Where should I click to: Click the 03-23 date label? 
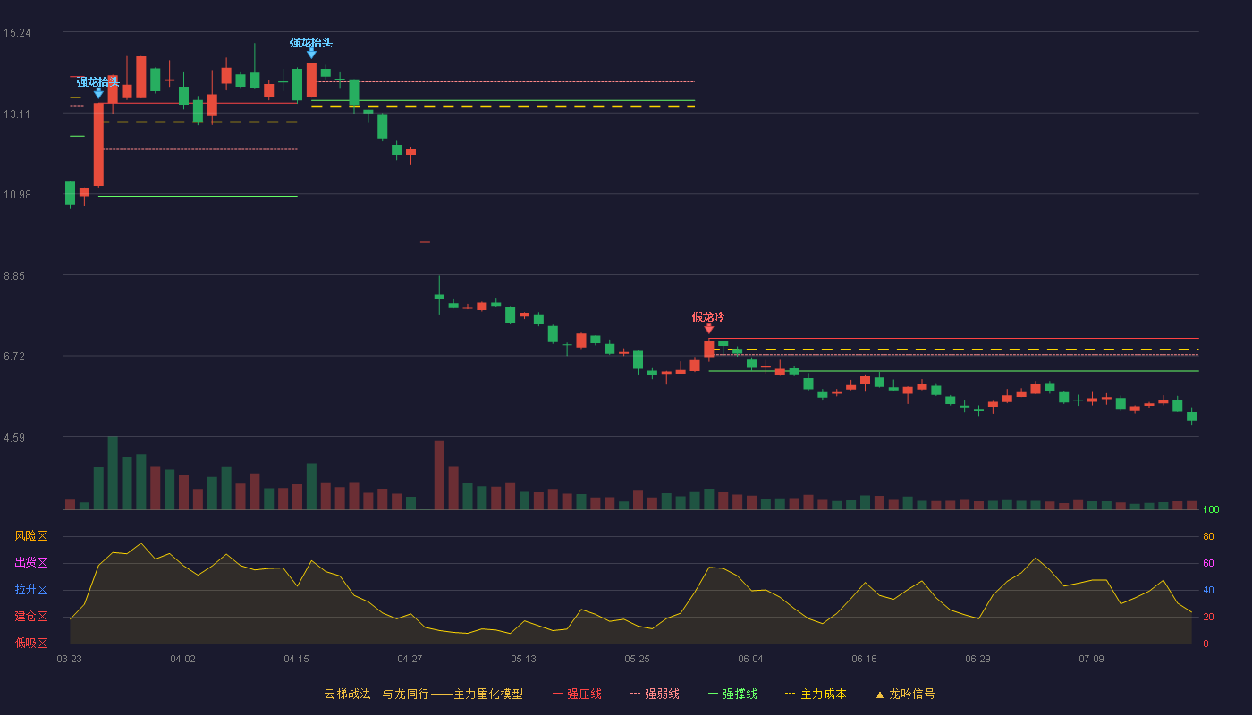[x=69, y=659]
